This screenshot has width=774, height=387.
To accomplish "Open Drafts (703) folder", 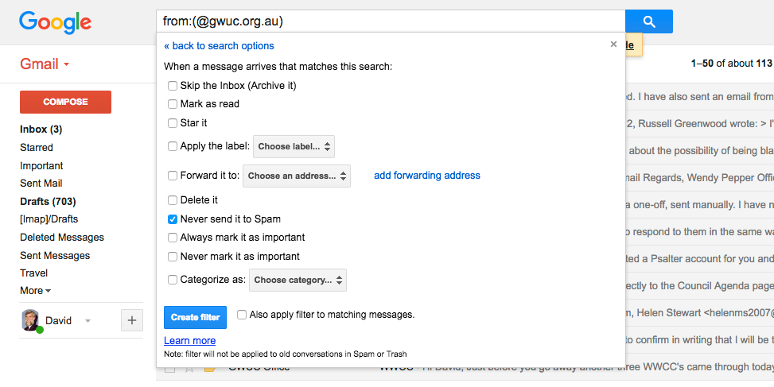I will pos(48,202).
